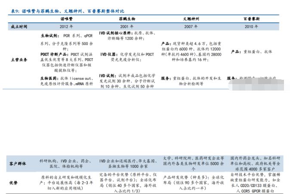Click the 优势 row label
The width and height of the screenshot is (290, 194).
point(13,183)
